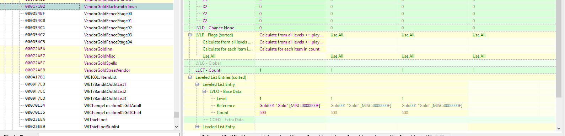Click the record view's scroll-down arrow
This screenshot has height=136, width=565.
pos(559,129)
